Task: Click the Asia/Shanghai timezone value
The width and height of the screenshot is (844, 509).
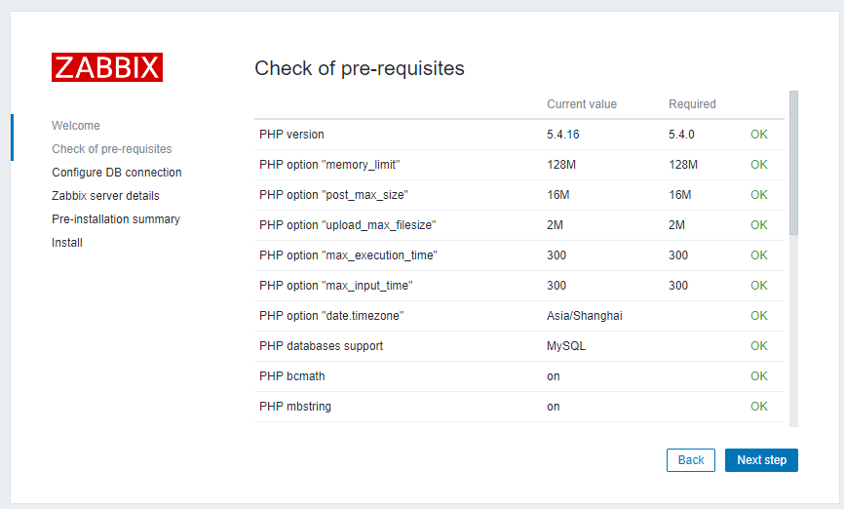Action: pyautogui.click(x=584, y=316)
